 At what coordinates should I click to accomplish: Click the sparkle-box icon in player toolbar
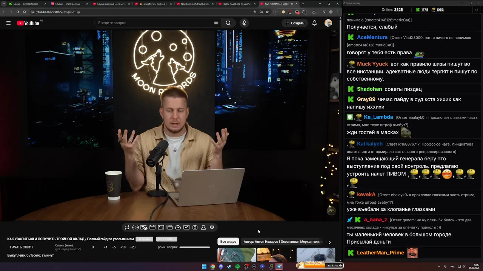[186, 227]
